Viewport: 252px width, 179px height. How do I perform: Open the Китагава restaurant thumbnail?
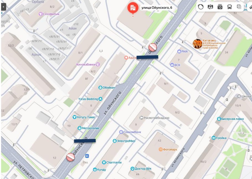(197, 44)
